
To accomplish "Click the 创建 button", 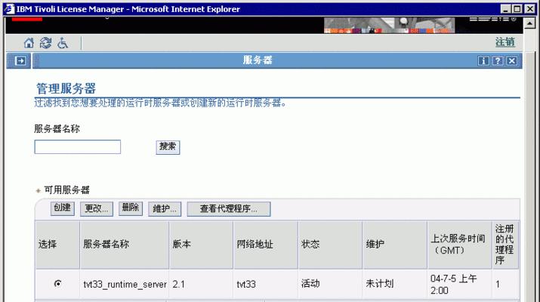I will [x=63, y=208].
